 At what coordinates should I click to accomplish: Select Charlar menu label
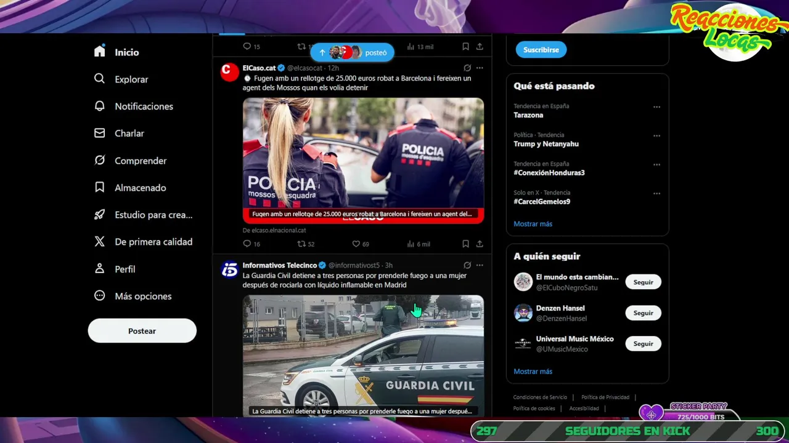[x=129, y=134]
